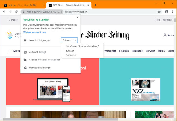
Task: Open the E-Paper link
Action: (13, 20)
